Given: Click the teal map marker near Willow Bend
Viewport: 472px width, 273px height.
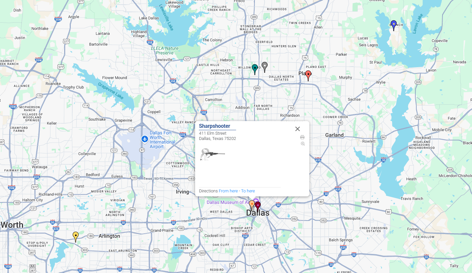Looking at the screenshot, I should click(x=255, y=69).
